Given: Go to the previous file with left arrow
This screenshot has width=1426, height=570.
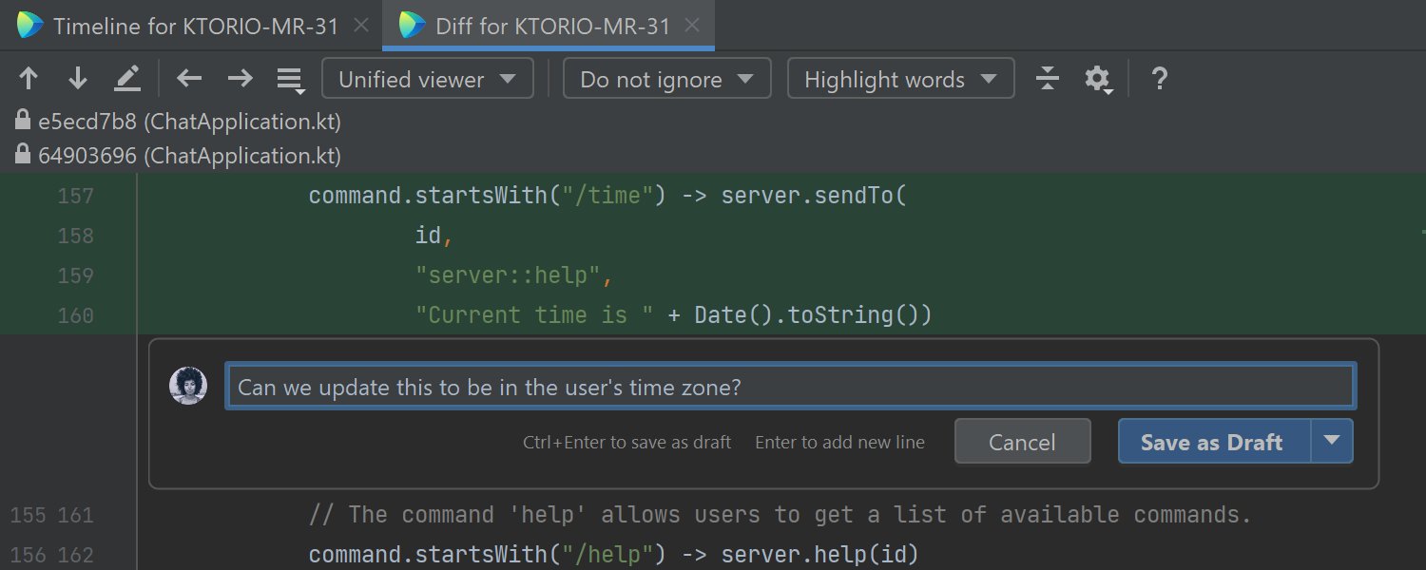Looking at the screenshot, I should coord(188,79).
